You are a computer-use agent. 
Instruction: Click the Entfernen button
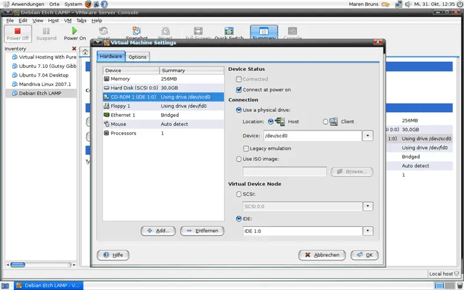[x=202, y=231]
